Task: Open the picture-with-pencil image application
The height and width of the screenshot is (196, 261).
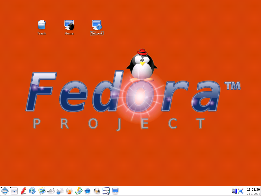Action: (42, 191)
